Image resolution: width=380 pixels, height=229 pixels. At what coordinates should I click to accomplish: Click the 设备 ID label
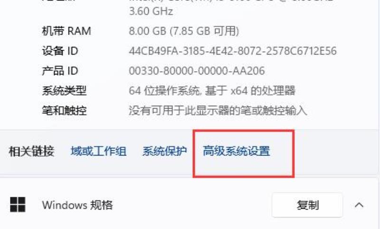point(60,51)
